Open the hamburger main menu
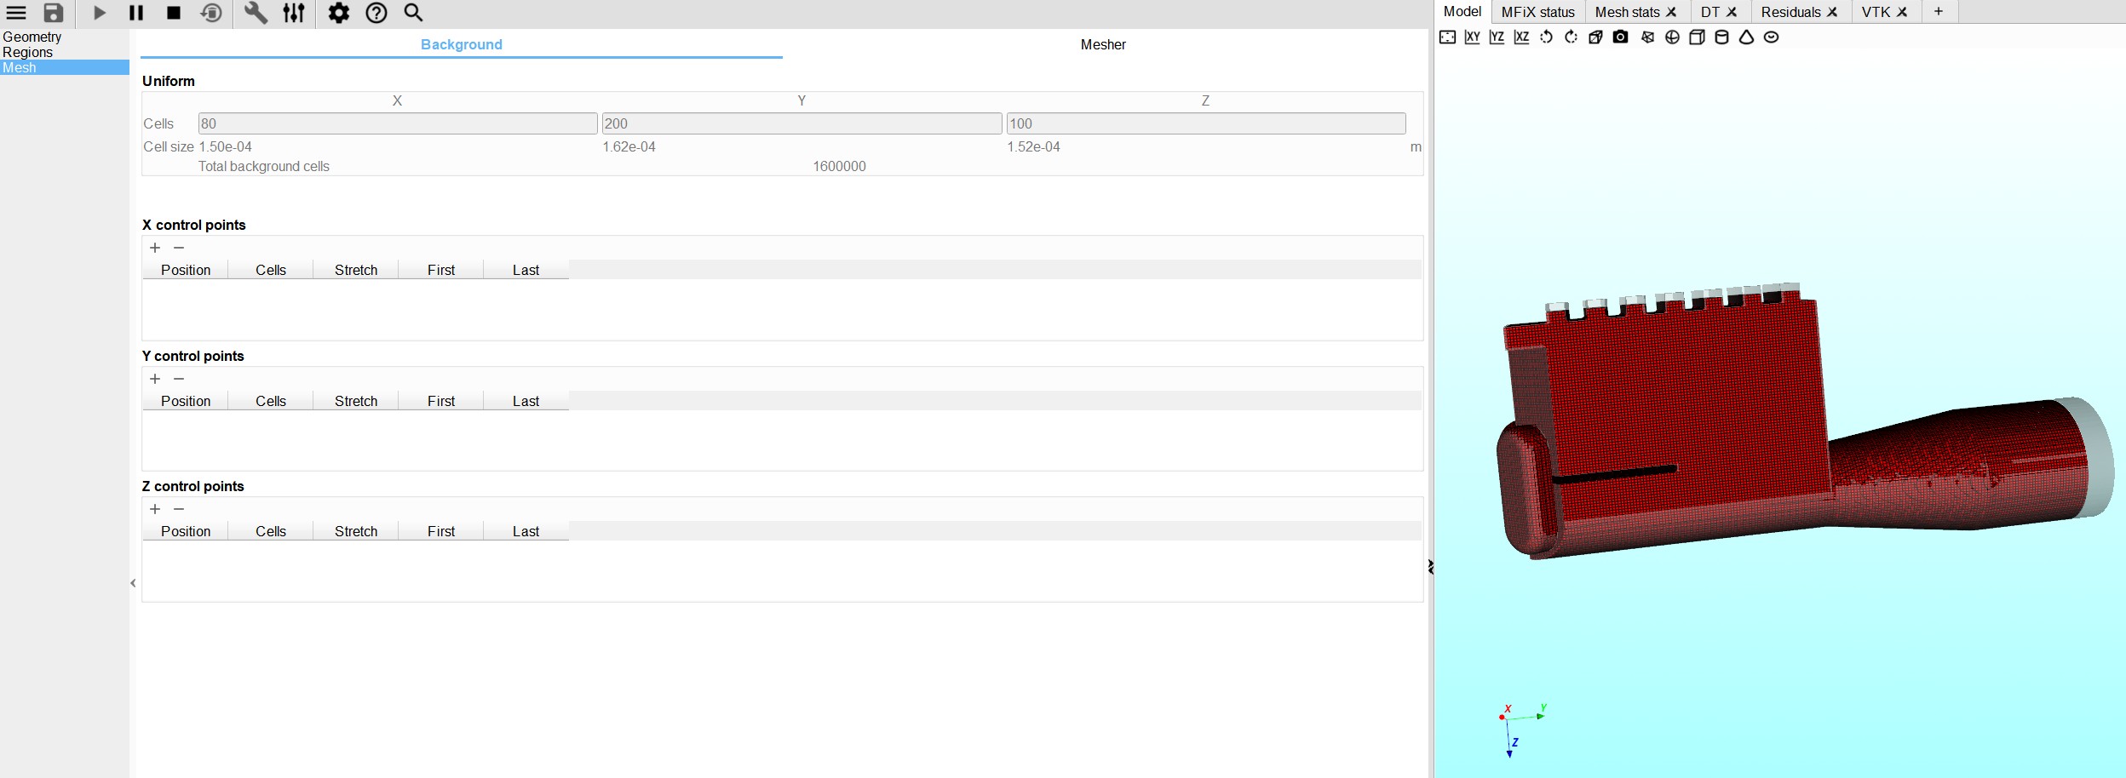The height and width of the screenshot is (778, 2126). [16, 13]
